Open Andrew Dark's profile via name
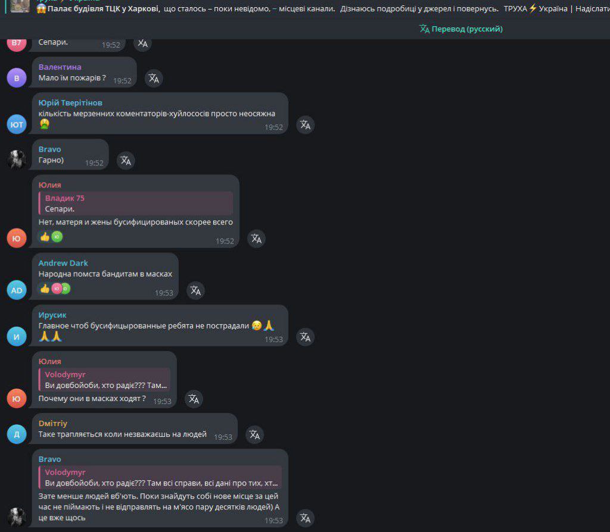 click(63, 263)
